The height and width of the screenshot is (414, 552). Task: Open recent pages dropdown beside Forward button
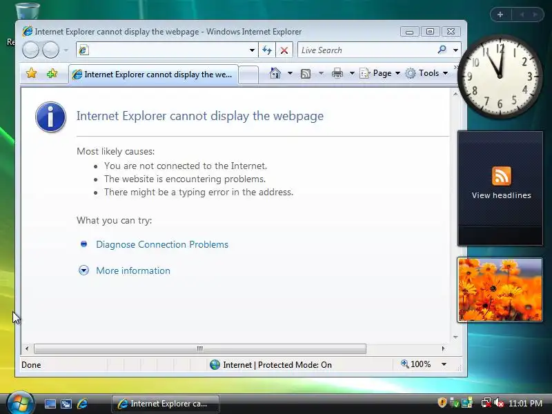(x=66, y=50)
